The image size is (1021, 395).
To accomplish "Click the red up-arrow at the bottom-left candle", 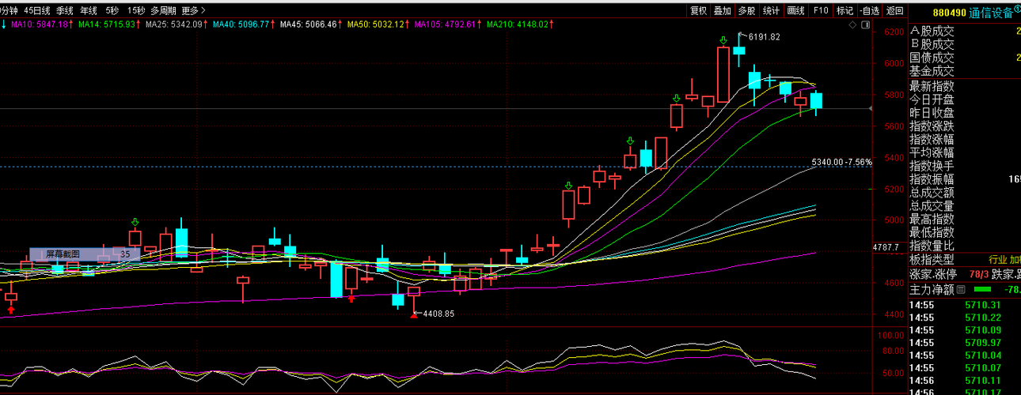I will 11,310.
